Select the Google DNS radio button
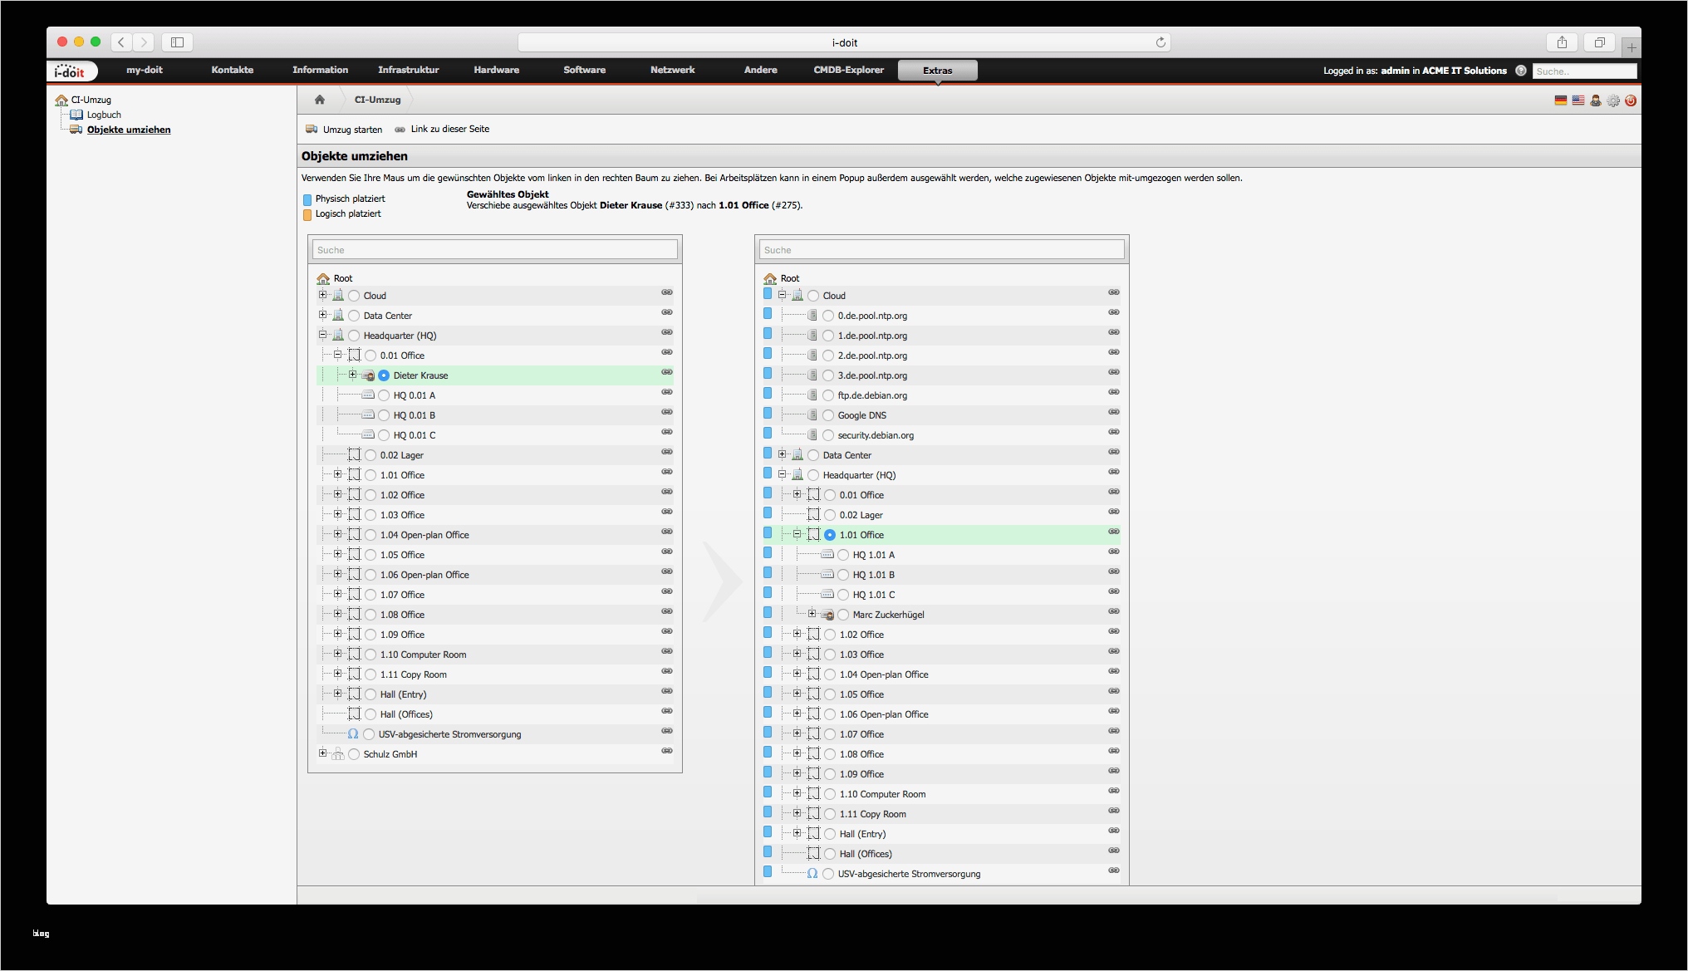This screenshot has width=1688, height=971. click(x=828, y=415)
